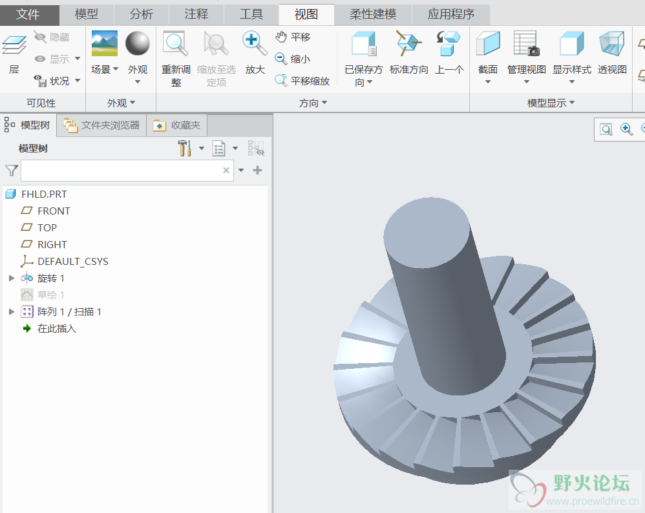Viewport: 645px width, 513px height.
Task: Click 缩放至选定项 zoom-to-selected icon
Action: 216,44
